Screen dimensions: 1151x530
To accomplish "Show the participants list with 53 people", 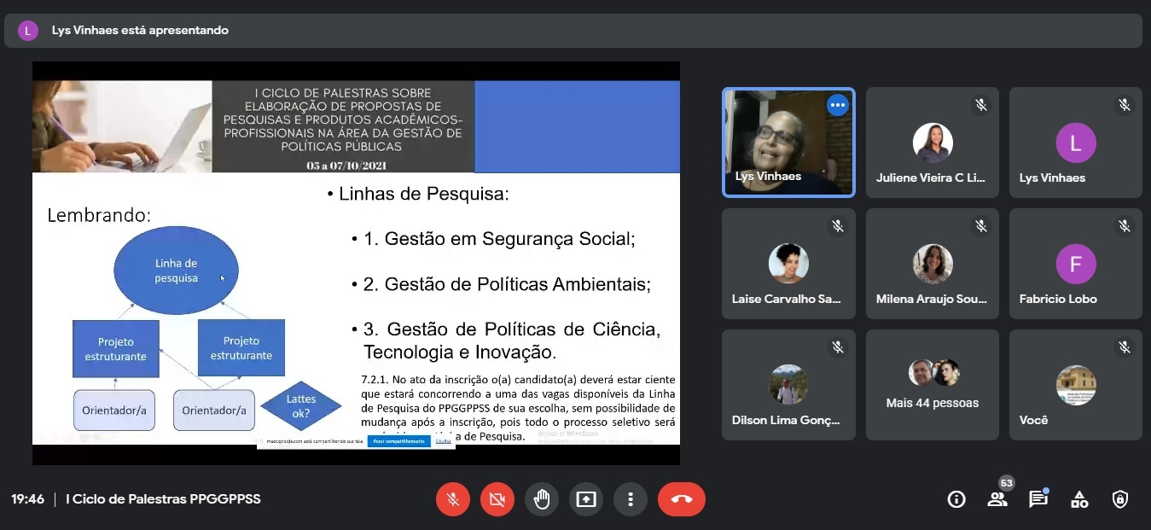I will [997, 499].
